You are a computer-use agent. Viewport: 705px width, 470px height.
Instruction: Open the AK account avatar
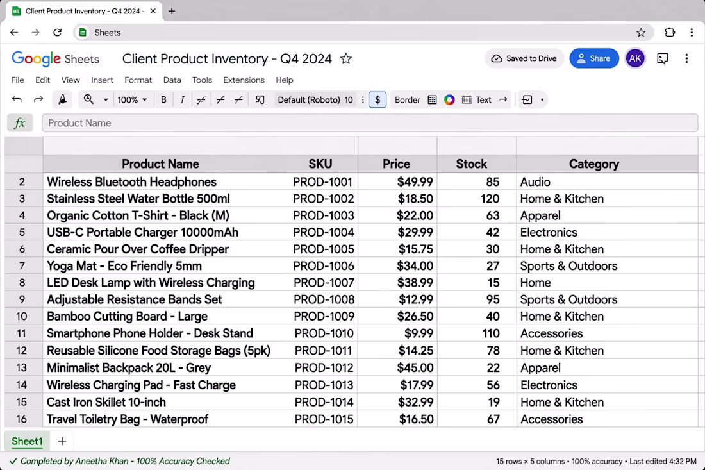(x=635, y=58)
